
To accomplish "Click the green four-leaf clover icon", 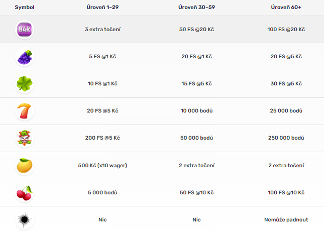I will point(25,84).
